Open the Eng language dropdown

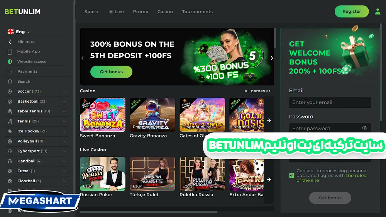[19, 32]
